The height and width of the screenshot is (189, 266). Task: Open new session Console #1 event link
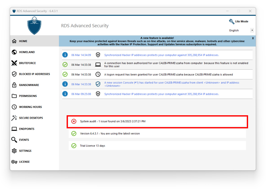click(172, 84)
